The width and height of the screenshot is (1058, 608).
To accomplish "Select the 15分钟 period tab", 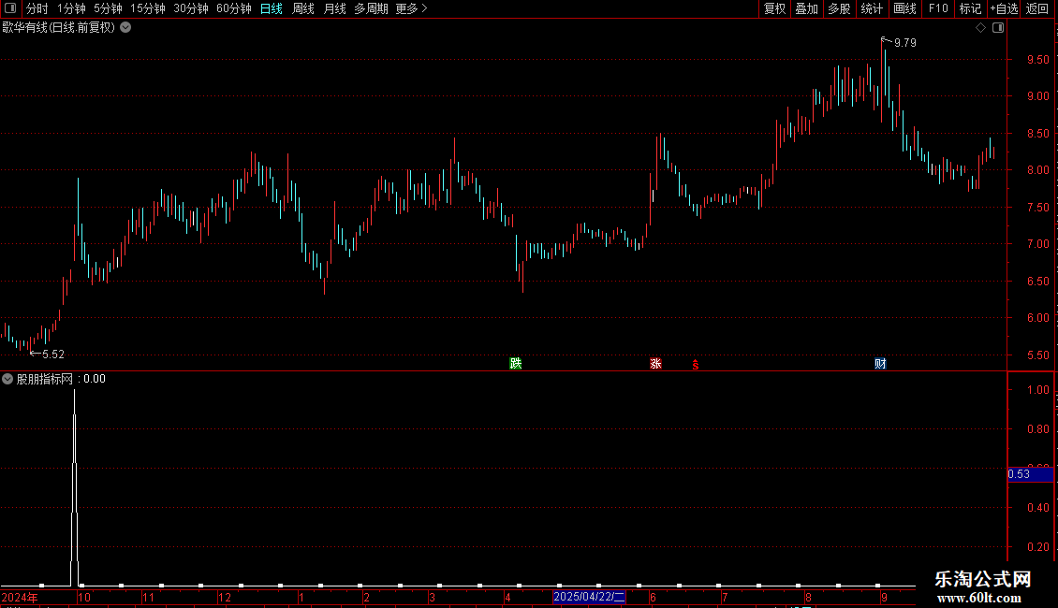I will pos(147,8).
